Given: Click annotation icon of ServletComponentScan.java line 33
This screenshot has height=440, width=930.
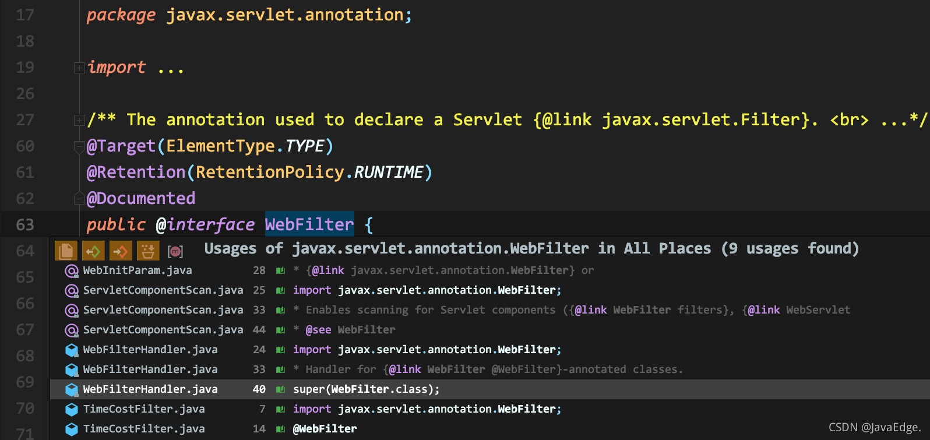Looking at the screenshot, I should click(x=71, y=311).
